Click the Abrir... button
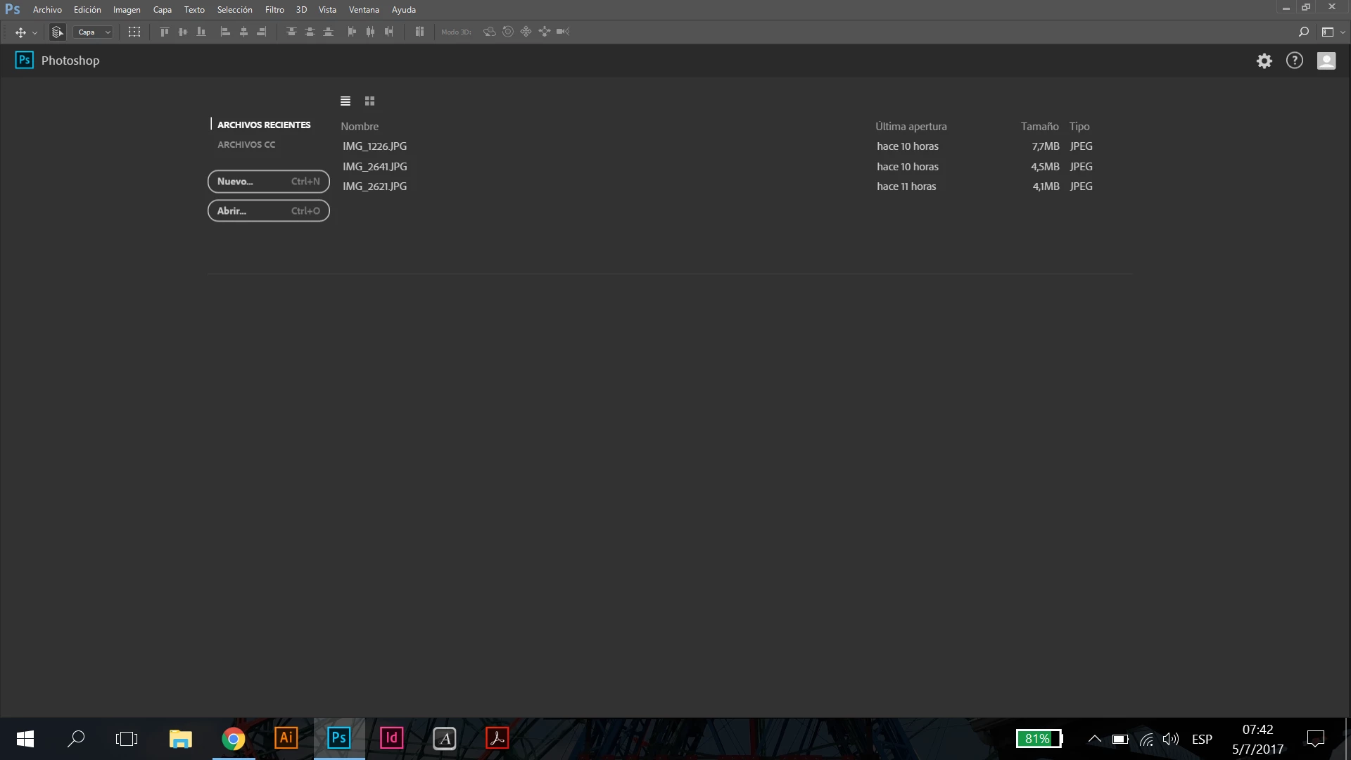 click(268, 211)
